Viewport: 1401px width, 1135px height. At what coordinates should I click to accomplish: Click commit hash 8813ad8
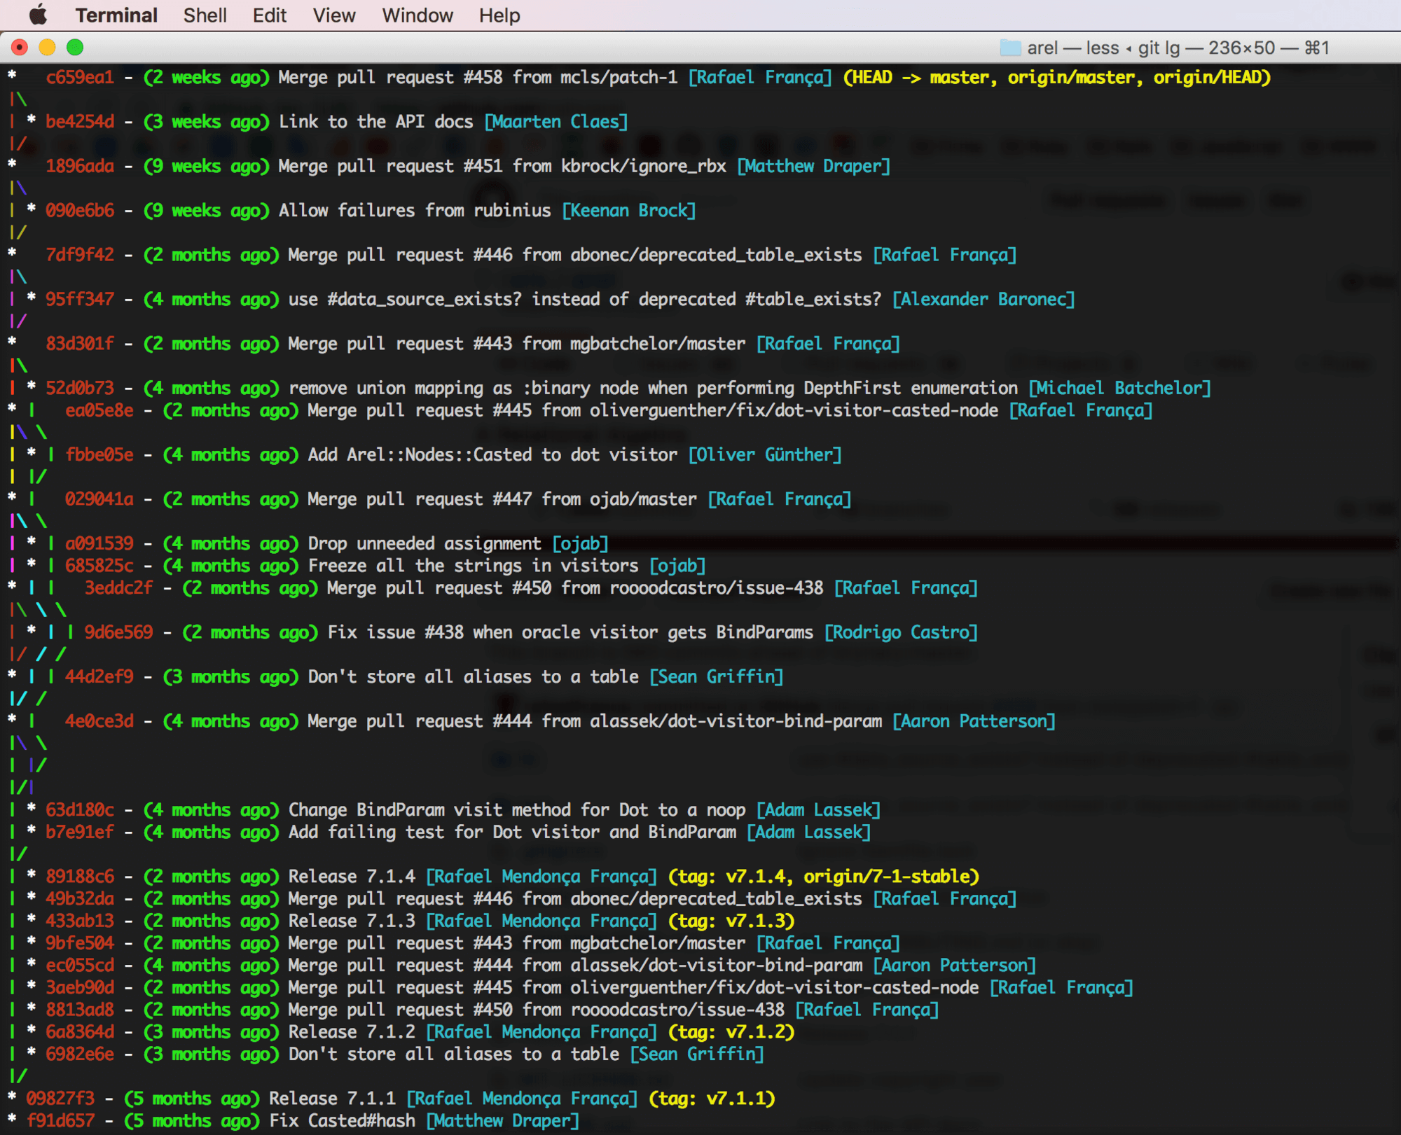[80, 1010]
